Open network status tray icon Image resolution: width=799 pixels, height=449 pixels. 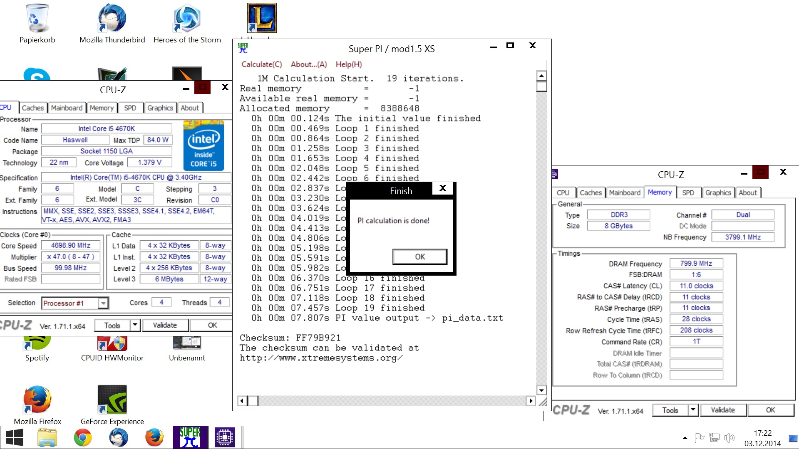[x=715, y=437]
